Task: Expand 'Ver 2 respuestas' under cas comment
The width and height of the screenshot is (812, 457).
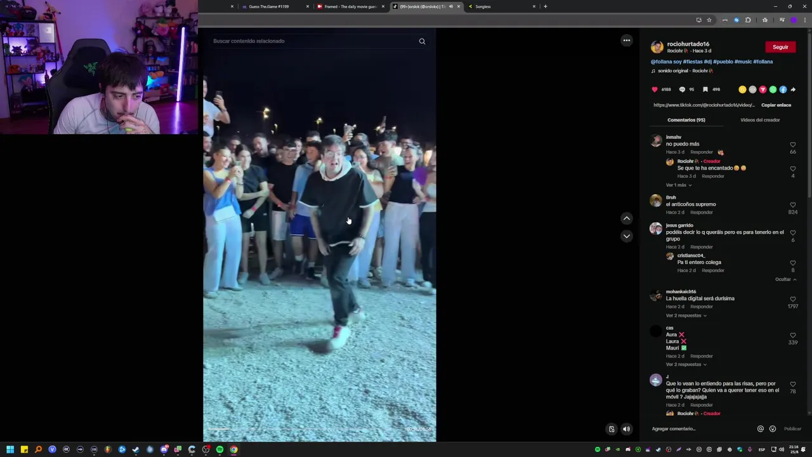Action: coord(686,364)
